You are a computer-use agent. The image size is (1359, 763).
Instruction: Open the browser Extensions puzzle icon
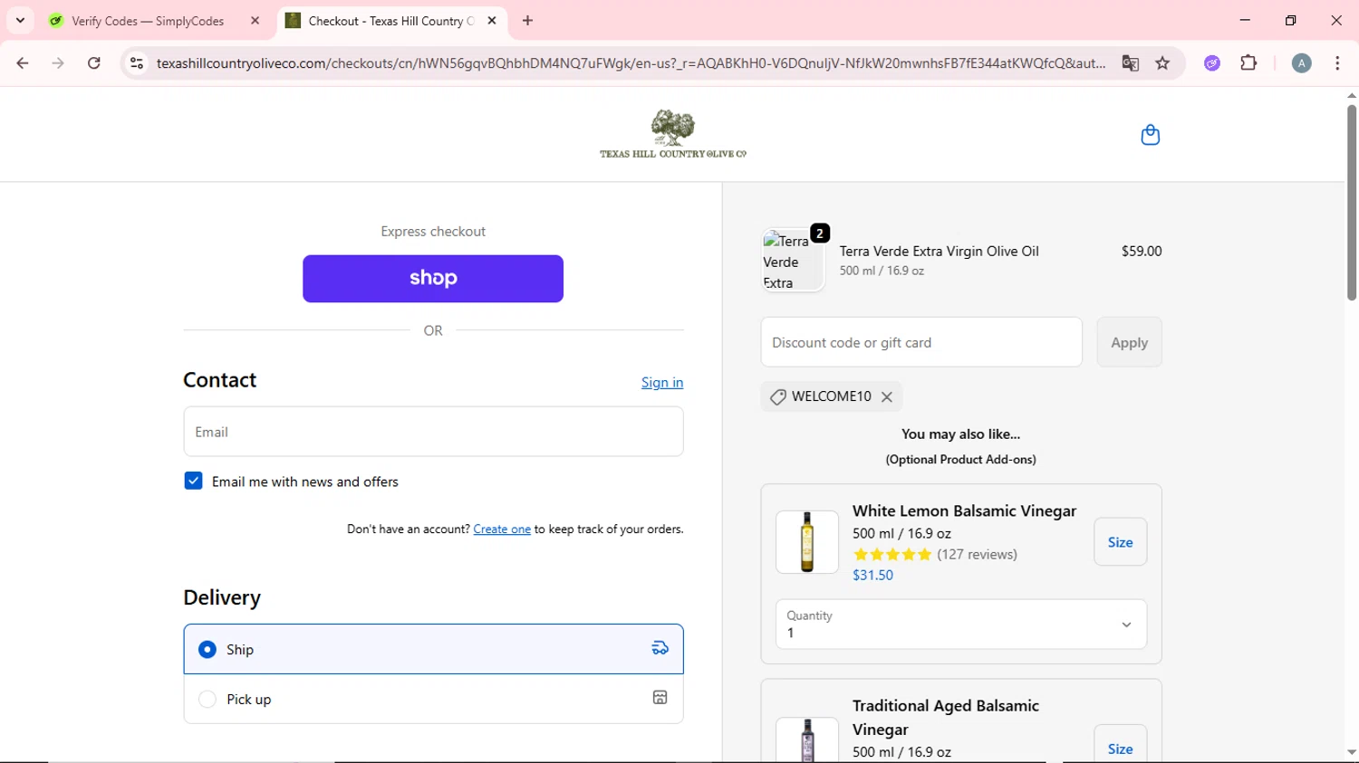1248,63
